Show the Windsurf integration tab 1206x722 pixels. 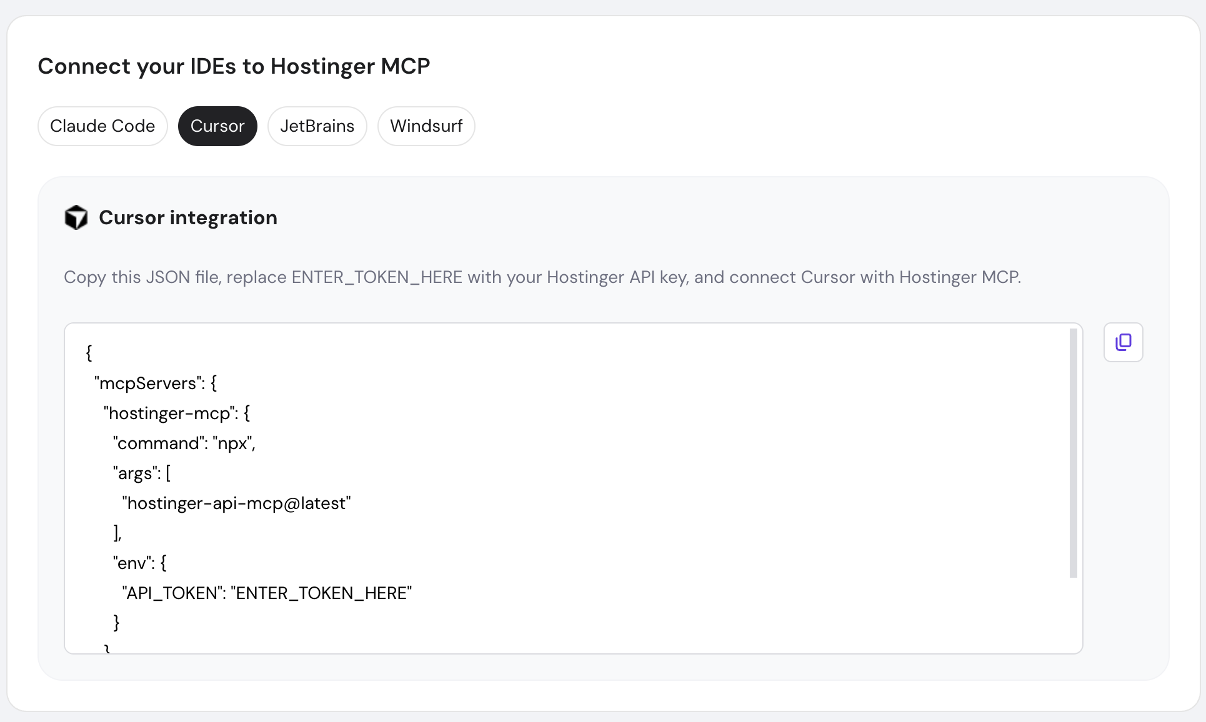click(426, 126)
